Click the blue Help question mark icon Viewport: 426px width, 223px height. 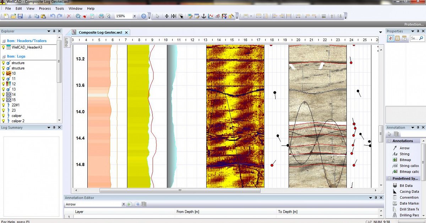pos(143,16)
